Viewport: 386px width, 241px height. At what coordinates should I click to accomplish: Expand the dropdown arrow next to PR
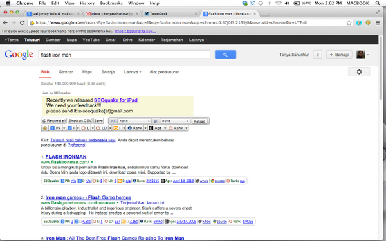tap(64, 128)
